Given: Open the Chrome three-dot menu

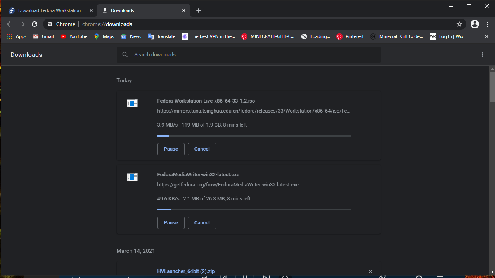Looking at the screenshot, I should point(488,24).
